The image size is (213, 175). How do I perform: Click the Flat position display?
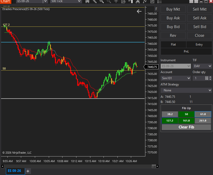pyautogui.click(x=173, y=45)
